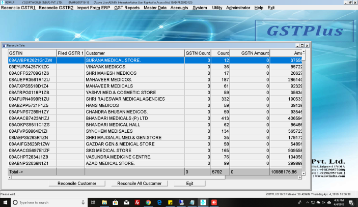
Task: Click the Exit button in Reconcile Sales
Action: pyautogui.click(x=190, y=184)
